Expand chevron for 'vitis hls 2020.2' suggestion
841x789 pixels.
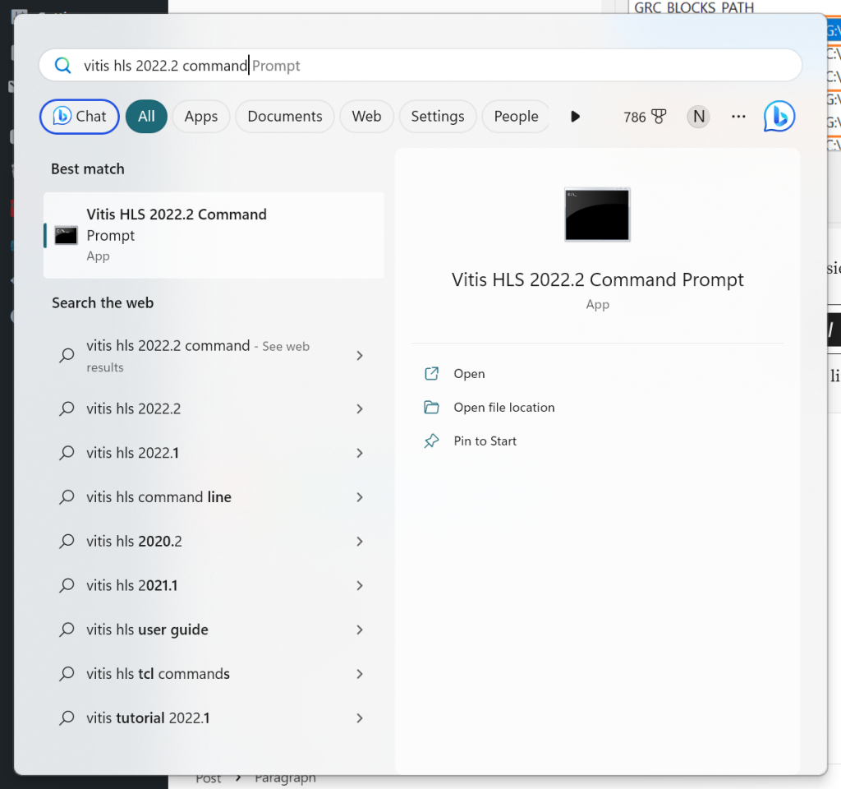click(x=360, y=541)
